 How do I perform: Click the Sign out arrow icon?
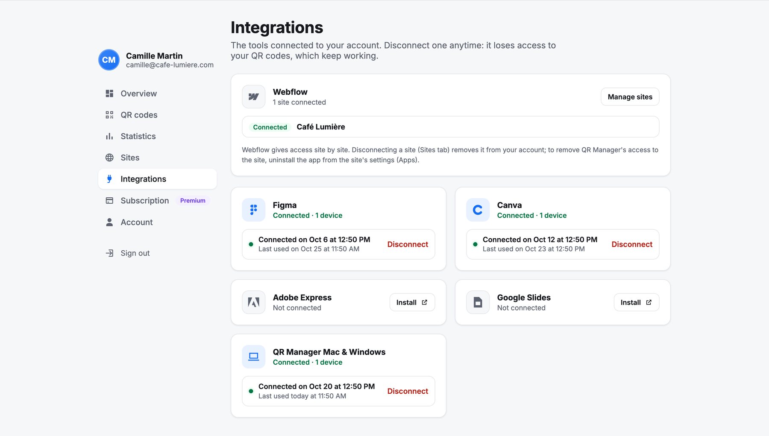click(x=109, y=253)
